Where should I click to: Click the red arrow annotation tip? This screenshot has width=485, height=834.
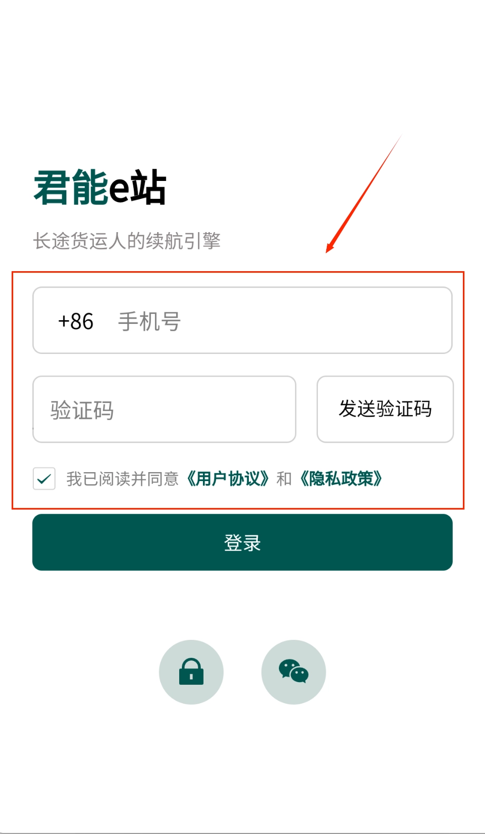tap(328, 251)
